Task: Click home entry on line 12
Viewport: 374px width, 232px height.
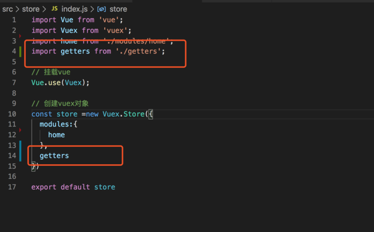Action: (x=56, y=135)
